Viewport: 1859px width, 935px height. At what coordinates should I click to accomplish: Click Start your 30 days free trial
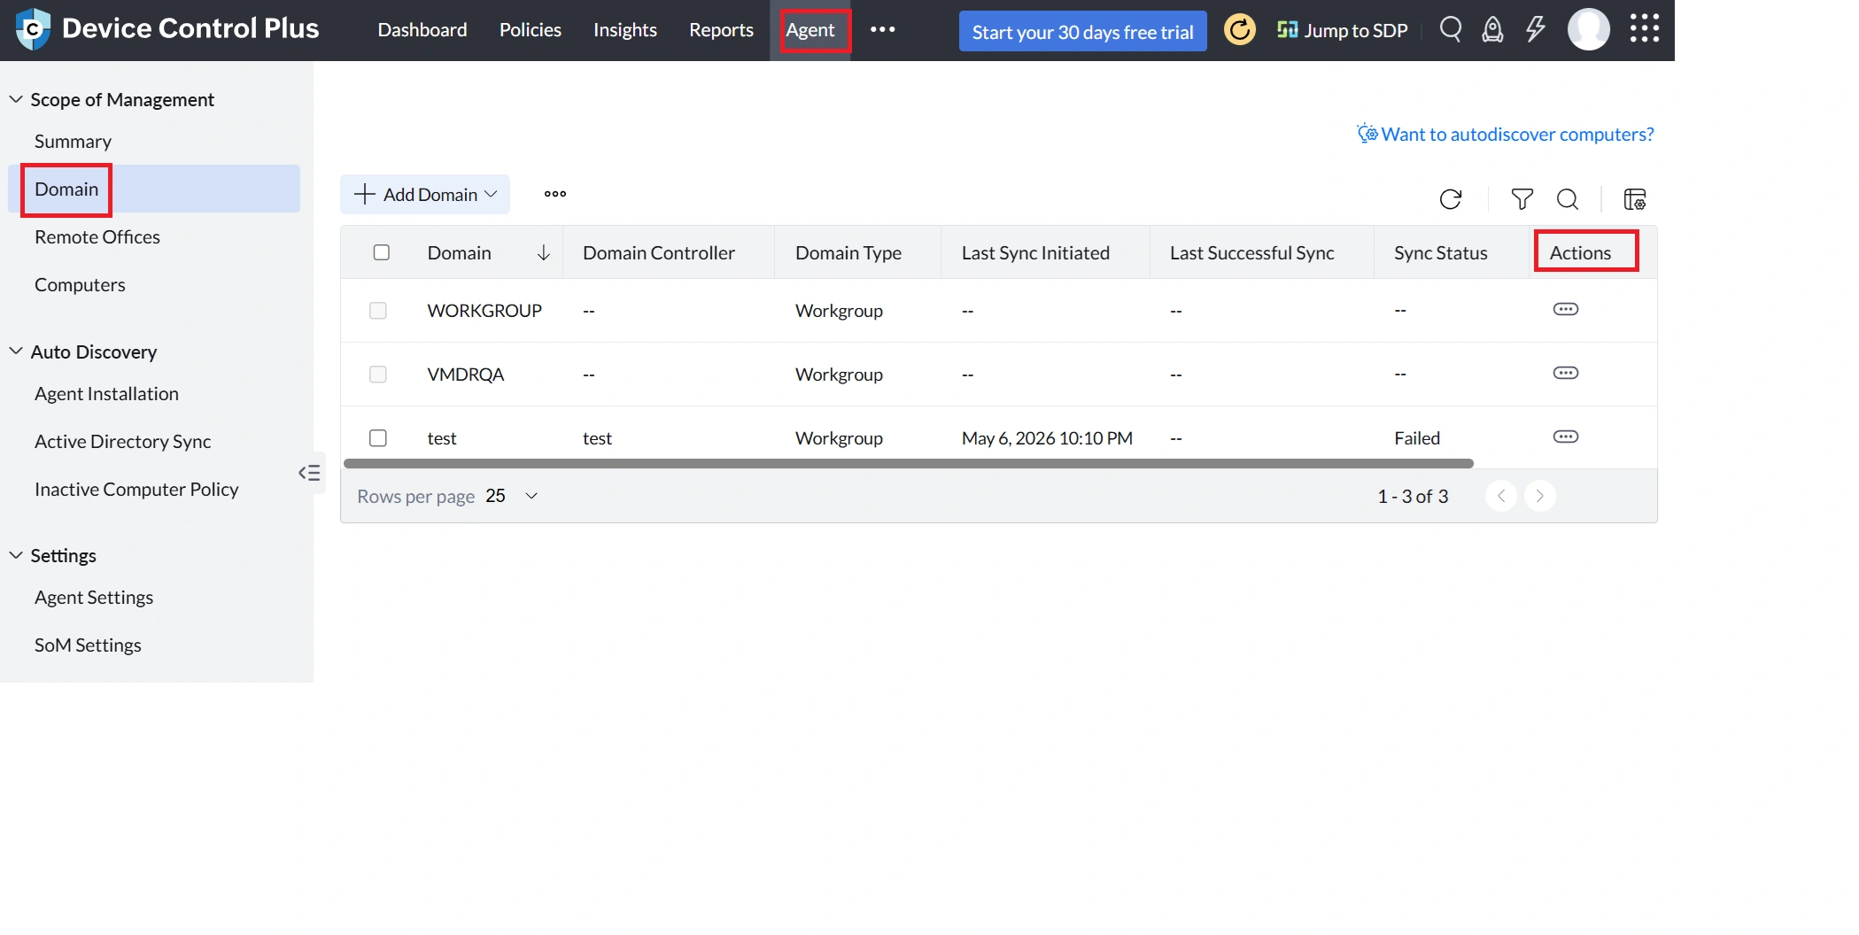click(1082, 31)
